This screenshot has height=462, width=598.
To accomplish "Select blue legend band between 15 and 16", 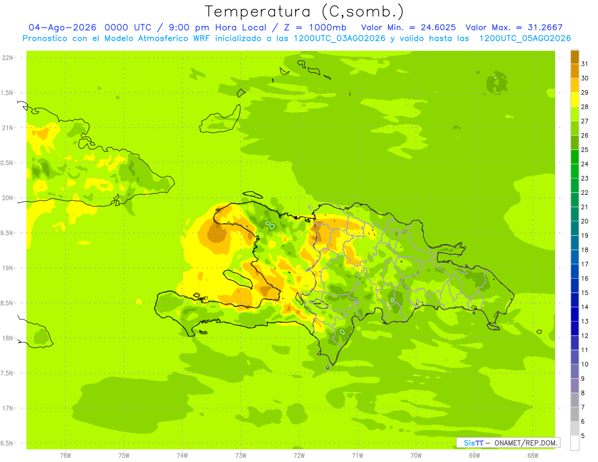I will pyautogui.click(x=575, y=286).
